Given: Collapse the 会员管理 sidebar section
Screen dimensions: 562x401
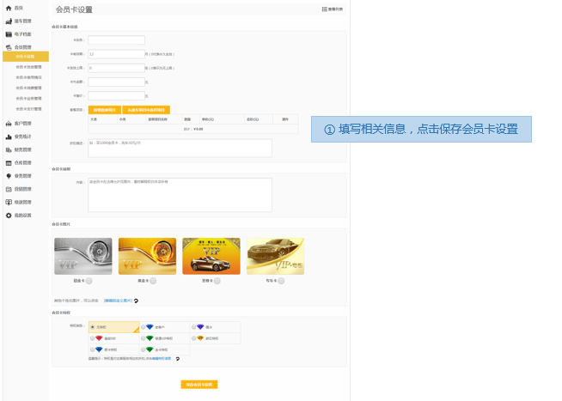Looking at the screenshot, I should click(x=23, y=47).
